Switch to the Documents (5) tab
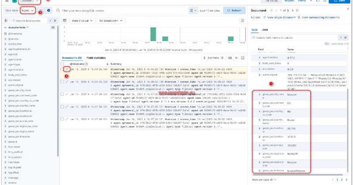 [x=72, y=58]
